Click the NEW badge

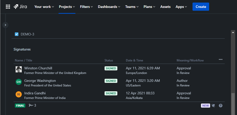click(x=205, y=106)
